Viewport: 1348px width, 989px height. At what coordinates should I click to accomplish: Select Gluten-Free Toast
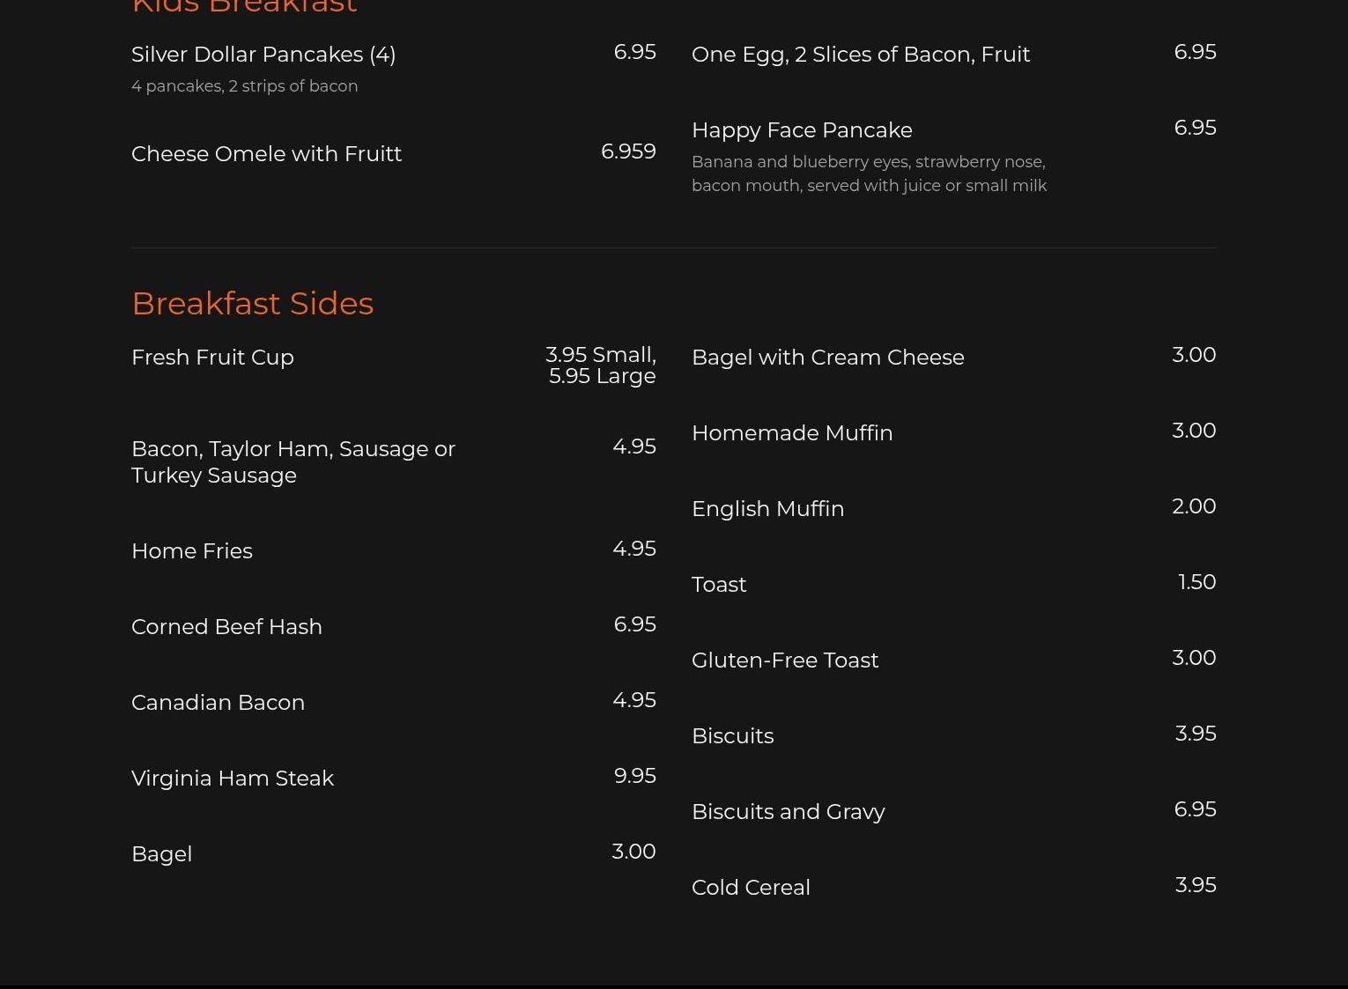(x=784, y=661)
